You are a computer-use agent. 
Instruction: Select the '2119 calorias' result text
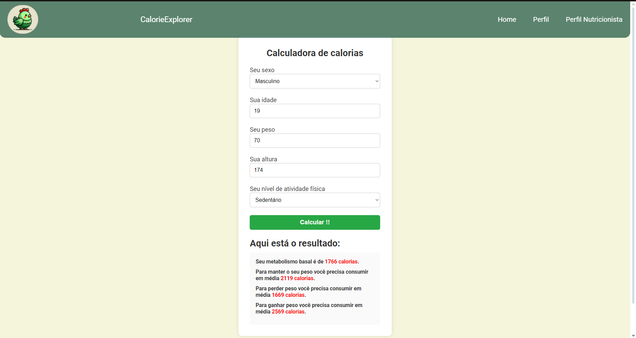tap(297, 278)
